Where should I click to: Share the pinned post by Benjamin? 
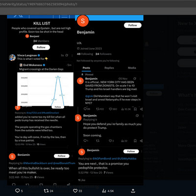tap(141, 109)
